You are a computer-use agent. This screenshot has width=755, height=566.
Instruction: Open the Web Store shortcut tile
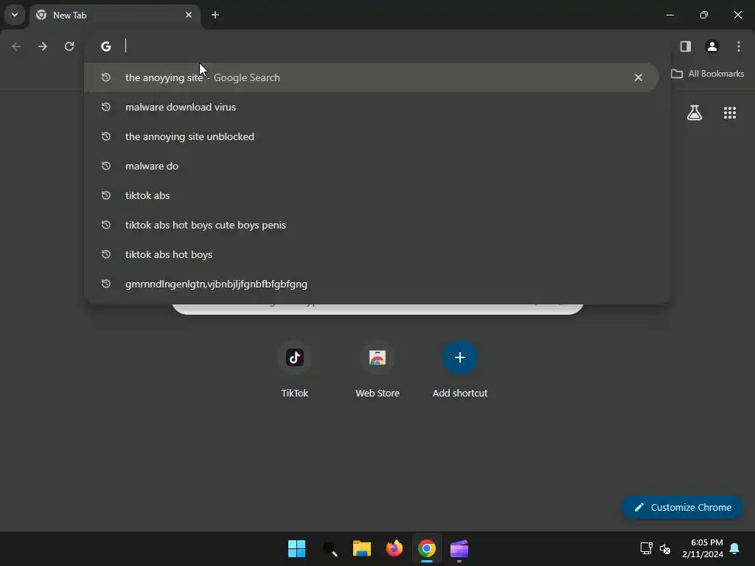377,370
